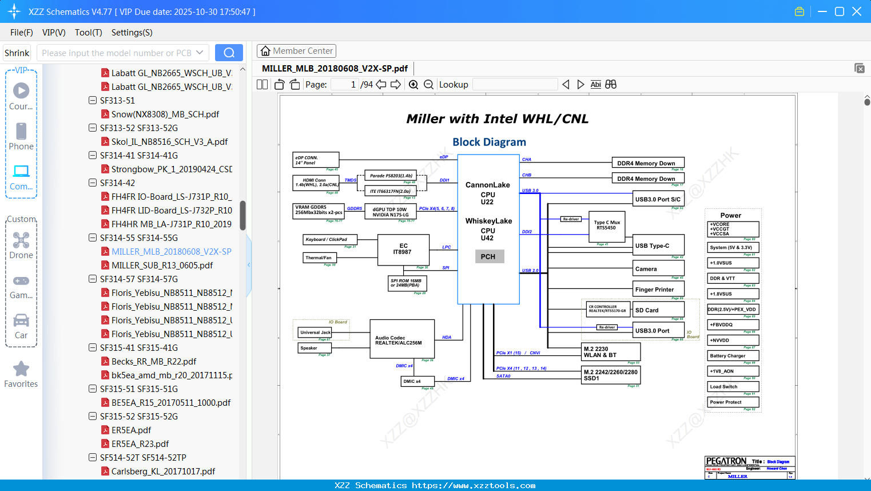
Task: Open Snow(NX8308)_MB_SCH.pdf
Action: tap(165, 114)
